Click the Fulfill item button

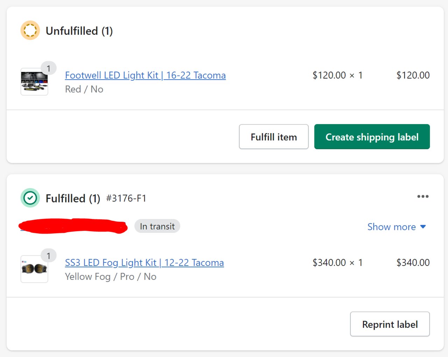click(x=274, y=137)
